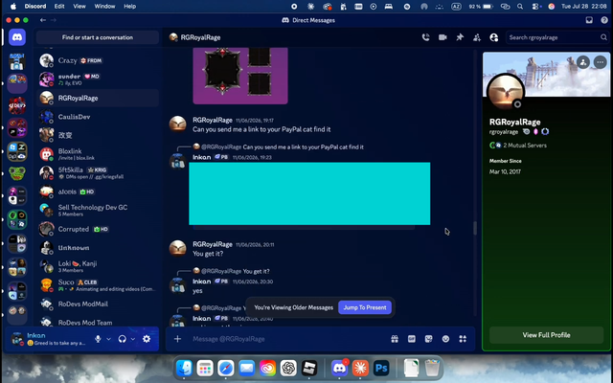Click Find or start a conversation
Image resolution: width=613 pixels, height=383 pixels.
click(98, 37)
